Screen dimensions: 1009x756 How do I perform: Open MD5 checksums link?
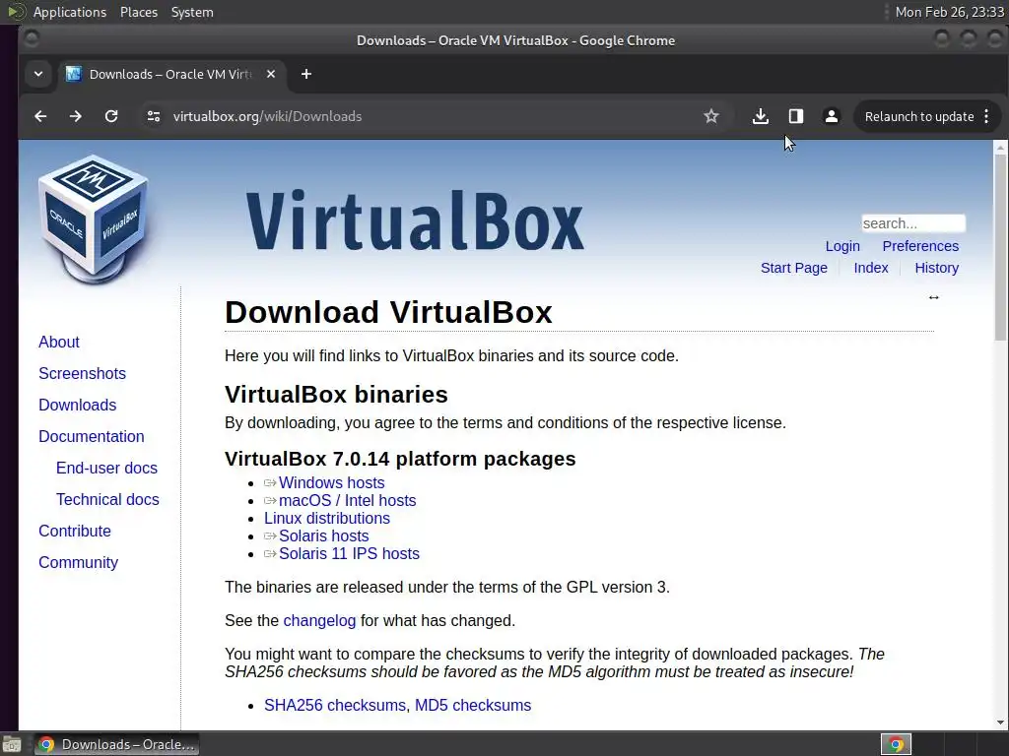(473, 705)
